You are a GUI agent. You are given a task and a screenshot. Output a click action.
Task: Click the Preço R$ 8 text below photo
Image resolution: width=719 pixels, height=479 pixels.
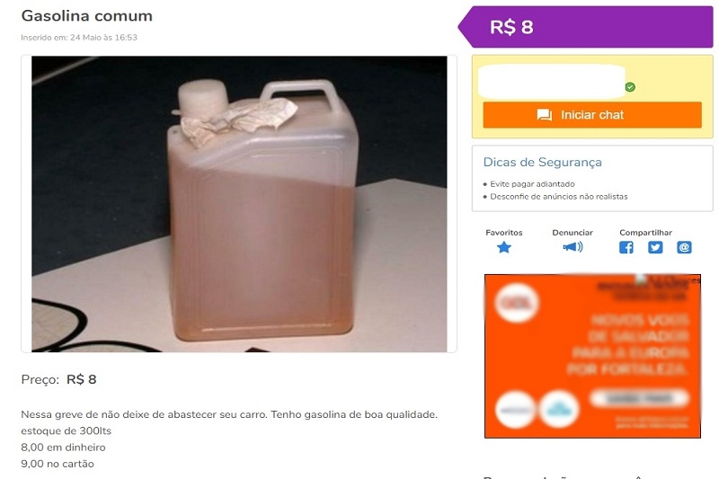coord(58,379)
